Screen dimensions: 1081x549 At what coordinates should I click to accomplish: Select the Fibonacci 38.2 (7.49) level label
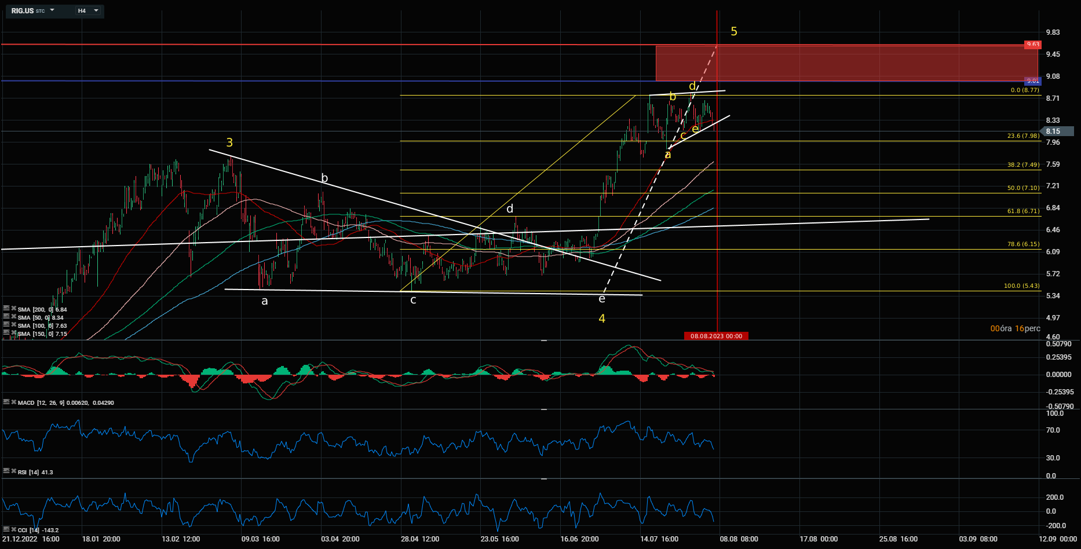[x=1023, y=165]
